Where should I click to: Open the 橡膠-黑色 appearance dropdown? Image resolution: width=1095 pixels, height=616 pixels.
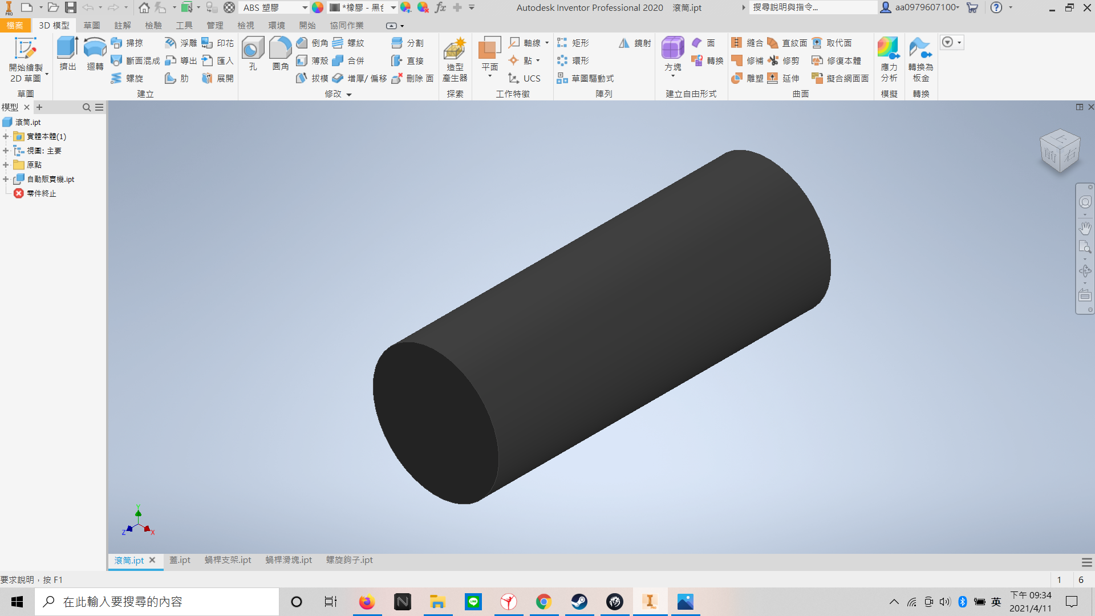point(393,7)
